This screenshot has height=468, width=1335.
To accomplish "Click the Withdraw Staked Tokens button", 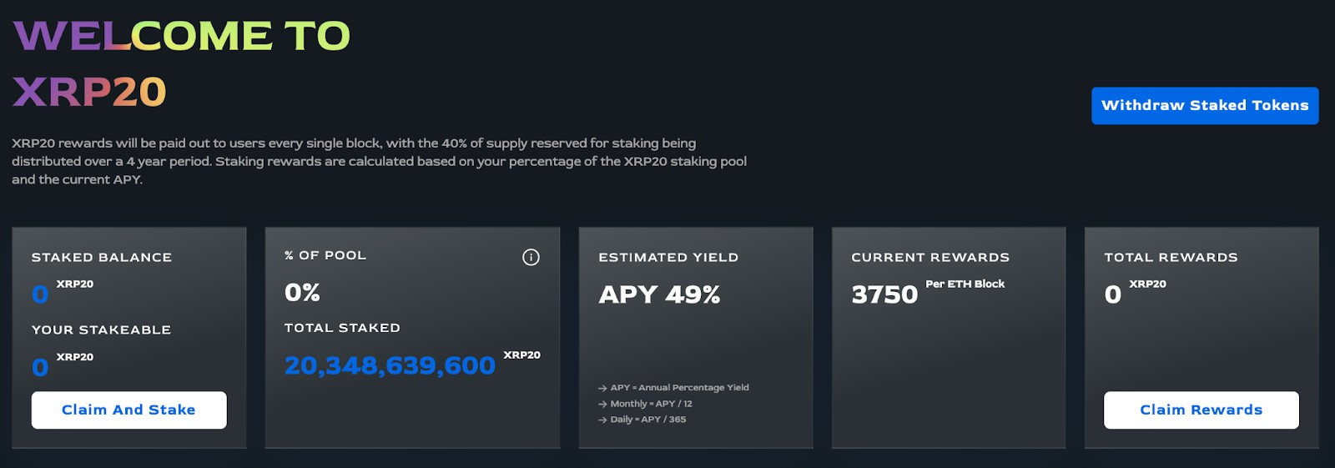I will click(x=1205, y=106).
